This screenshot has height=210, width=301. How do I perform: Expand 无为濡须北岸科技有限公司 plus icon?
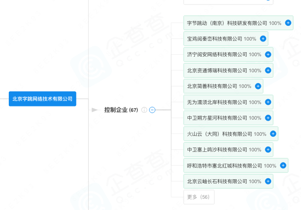(268, 102)
